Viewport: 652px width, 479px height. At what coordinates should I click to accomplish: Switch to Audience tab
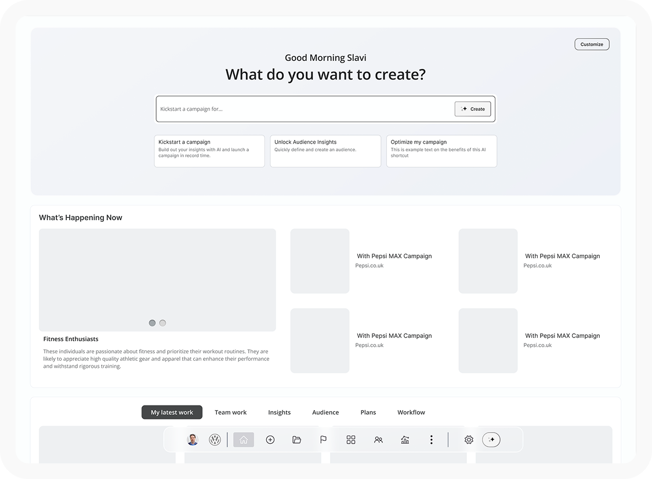[x=325, y=412]
